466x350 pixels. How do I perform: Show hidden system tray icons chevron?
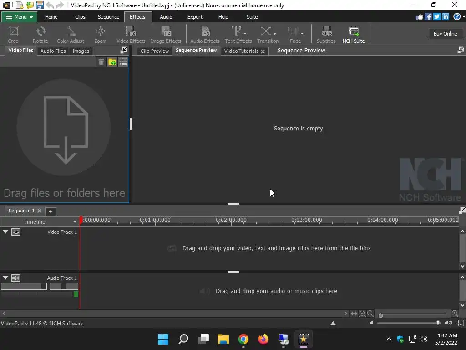pos(389,339)
